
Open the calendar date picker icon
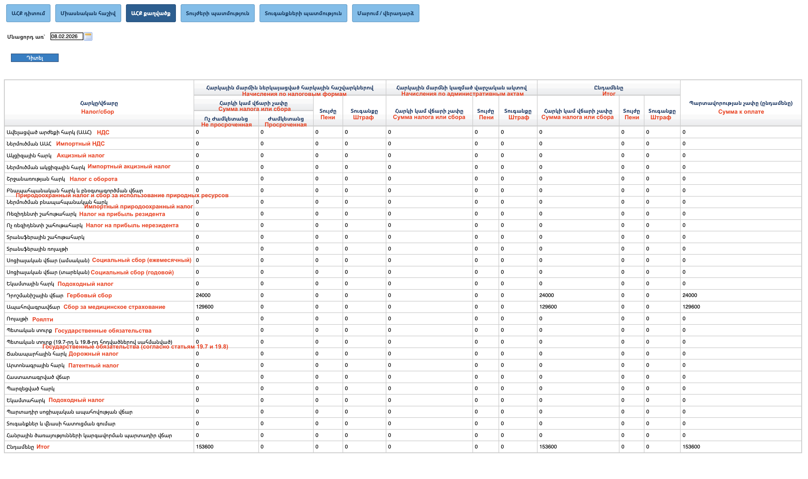coord(88,36)
